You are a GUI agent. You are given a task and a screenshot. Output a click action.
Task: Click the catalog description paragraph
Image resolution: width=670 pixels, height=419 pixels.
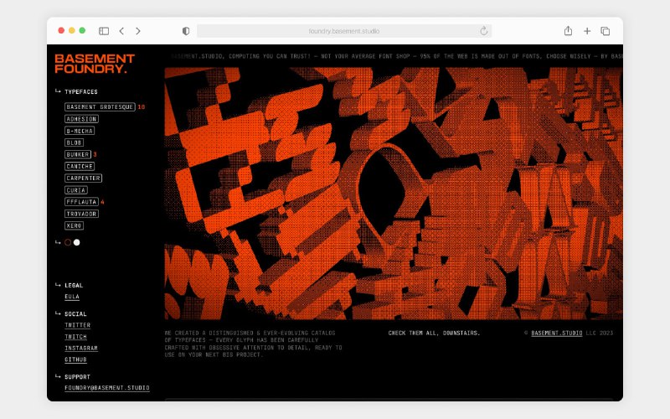(254, 344)
